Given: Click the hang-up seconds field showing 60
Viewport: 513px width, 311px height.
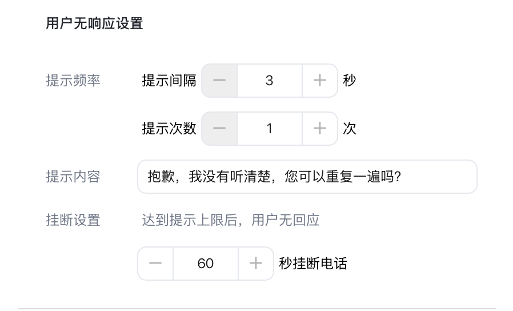Looking at the screenshot, I should (x=205, y=264).
